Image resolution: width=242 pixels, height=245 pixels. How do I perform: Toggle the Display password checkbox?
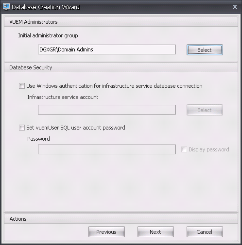pyautogui.click(x=184, y=149)
